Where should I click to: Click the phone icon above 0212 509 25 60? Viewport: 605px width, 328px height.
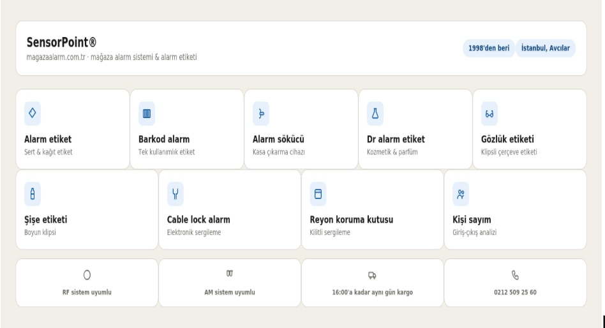point(515,275)
